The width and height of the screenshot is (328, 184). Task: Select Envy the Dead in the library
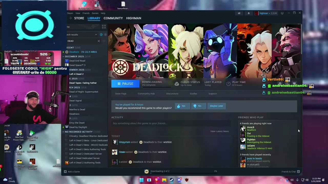(x=77, y=123)
